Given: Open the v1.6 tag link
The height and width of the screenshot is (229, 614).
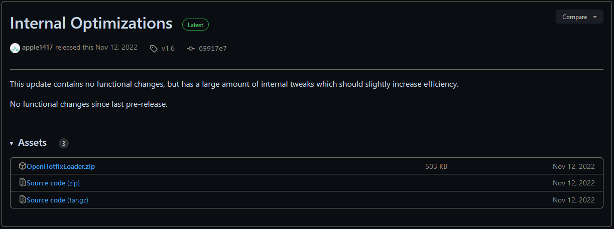Looking at the screenshot, I should (x=168, y=49).
